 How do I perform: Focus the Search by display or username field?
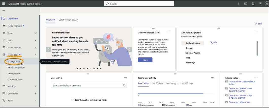[89, 85]
